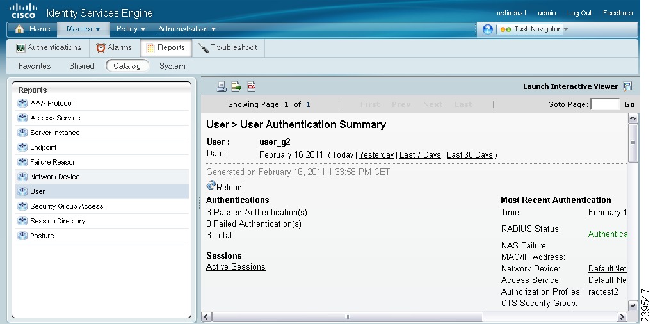Click the vertical scrollbar up arrow
Viewport: 653px width, 324px height.
(x=633, y=118)
